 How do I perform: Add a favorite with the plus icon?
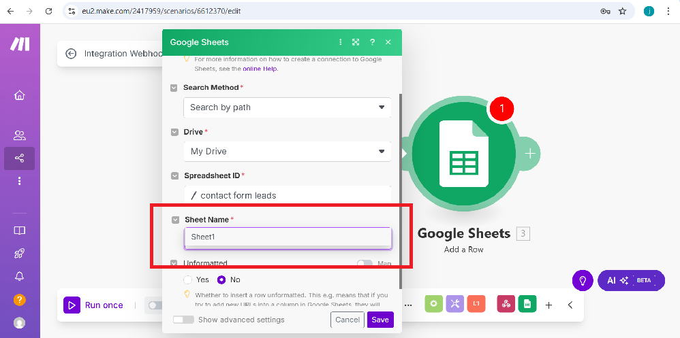[x=548, y=305]
